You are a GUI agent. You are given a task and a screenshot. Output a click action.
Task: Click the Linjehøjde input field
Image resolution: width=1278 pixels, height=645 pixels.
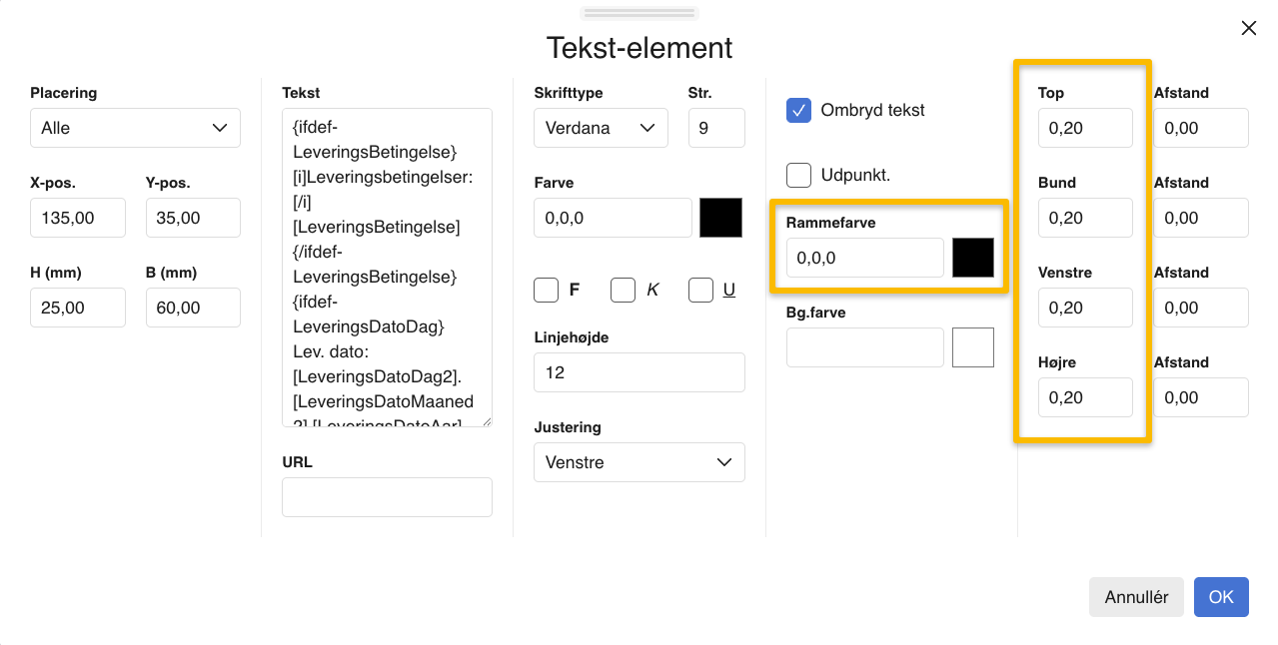pos(639,372)
